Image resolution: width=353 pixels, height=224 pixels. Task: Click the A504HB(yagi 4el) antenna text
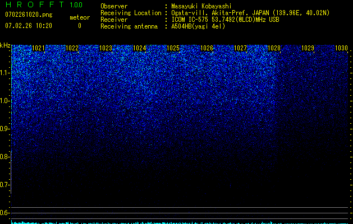(x=198, y=26)
